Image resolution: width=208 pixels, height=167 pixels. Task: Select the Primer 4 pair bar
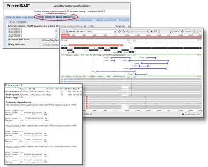click(154, 63)
